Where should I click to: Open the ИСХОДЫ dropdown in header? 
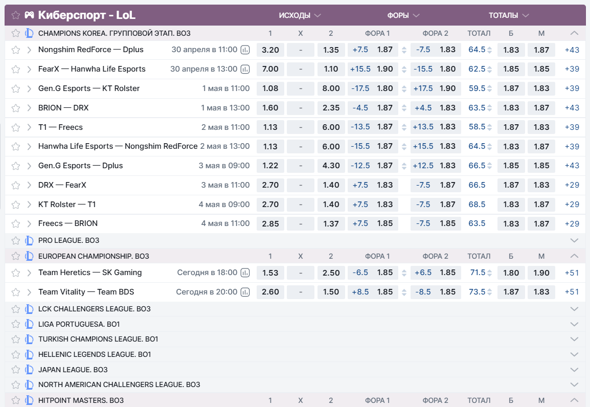(x=300, y=15)
